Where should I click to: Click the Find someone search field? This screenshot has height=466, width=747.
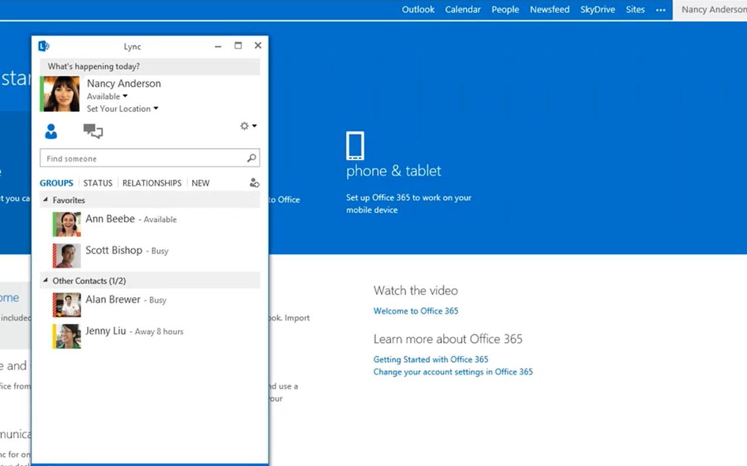click(x=149, y=158)
